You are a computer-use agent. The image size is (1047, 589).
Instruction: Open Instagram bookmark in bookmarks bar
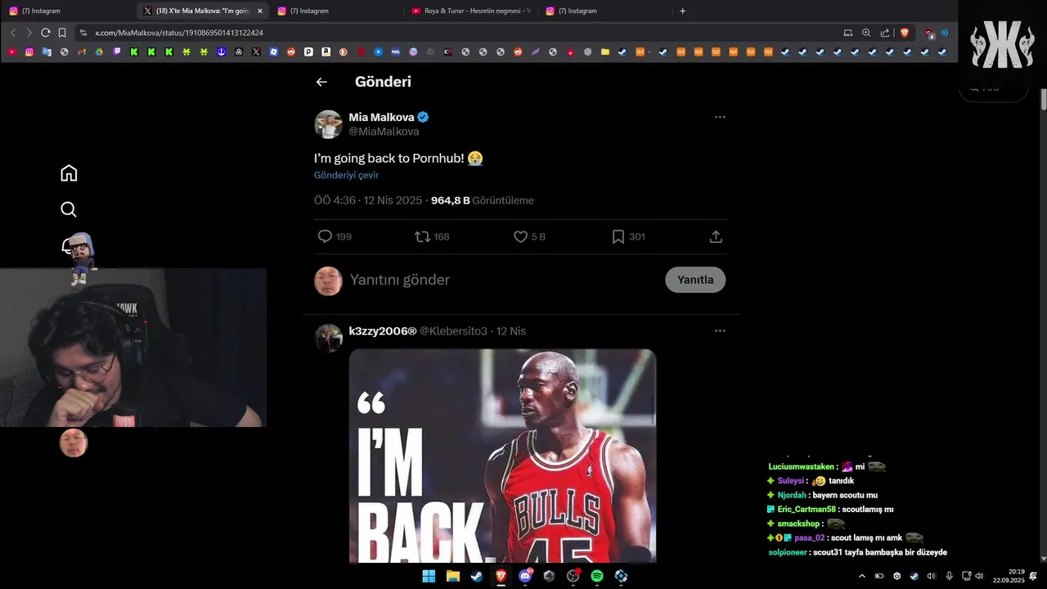(29, 52)
